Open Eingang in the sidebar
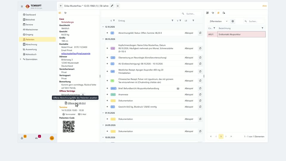 (38, 35)
